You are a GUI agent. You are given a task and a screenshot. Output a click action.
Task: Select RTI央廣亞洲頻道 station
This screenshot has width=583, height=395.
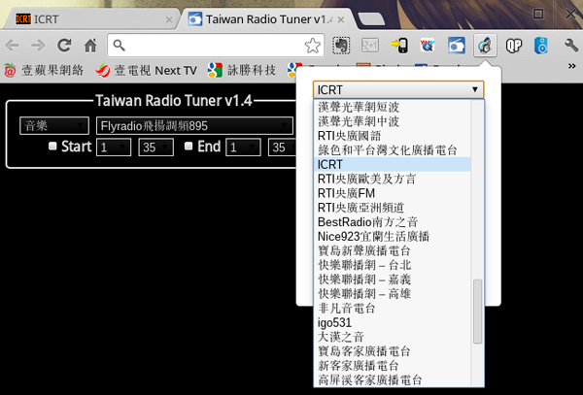393,208
